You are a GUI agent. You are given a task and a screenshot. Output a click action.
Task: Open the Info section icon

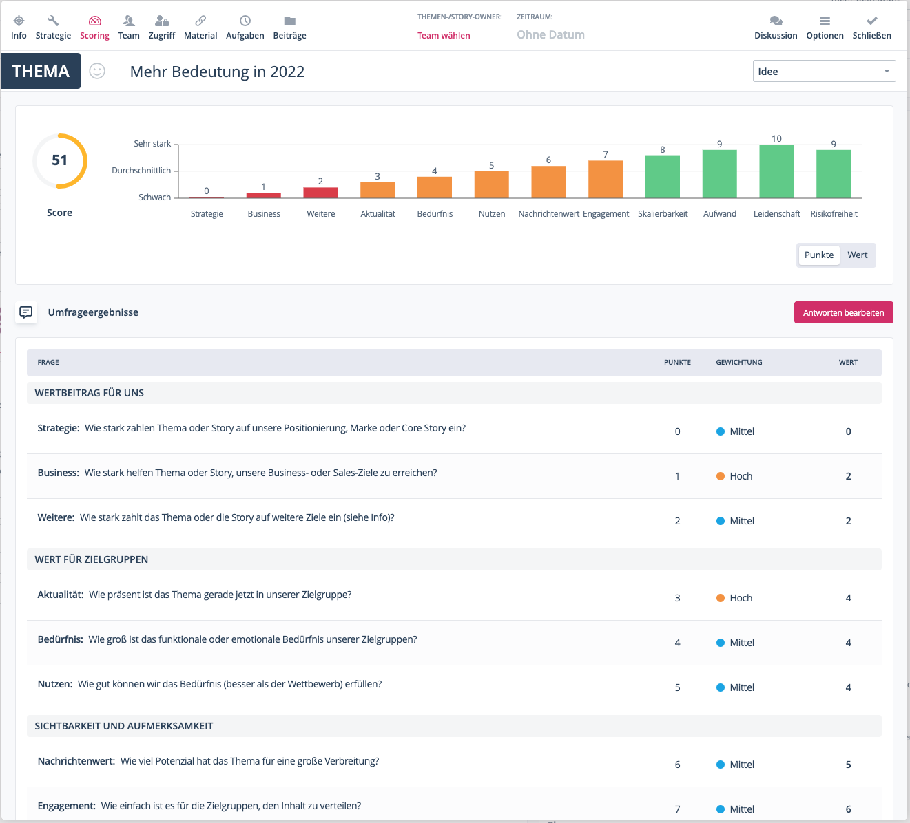point(19,21)
